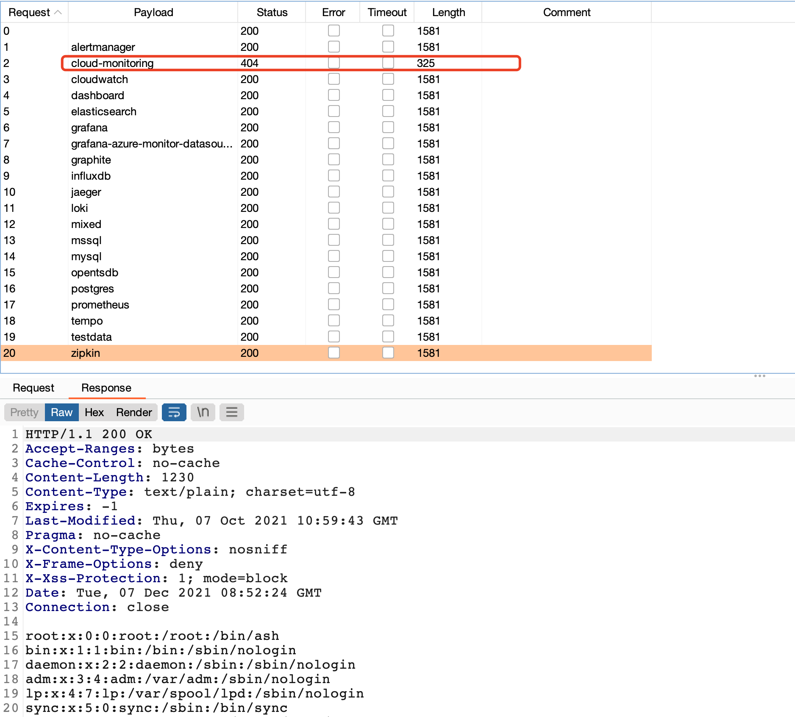Viewport: 795px width, 717px height.
Task: Select the Render view tab
Action: (134, 412)
